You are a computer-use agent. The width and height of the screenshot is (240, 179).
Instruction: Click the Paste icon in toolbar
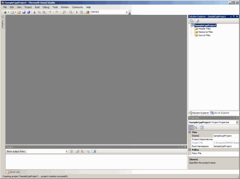tap(44, 12)
